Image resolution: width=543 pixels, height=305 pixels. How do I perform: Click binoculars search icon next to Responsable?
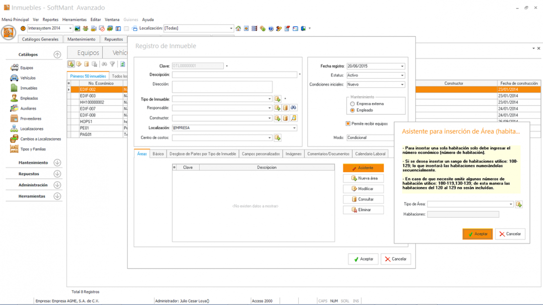(293, 108)
